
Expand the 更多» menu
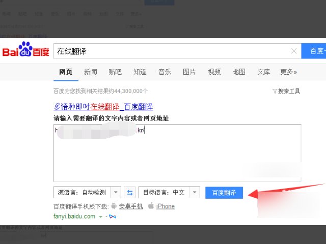[x=289, y=72]
